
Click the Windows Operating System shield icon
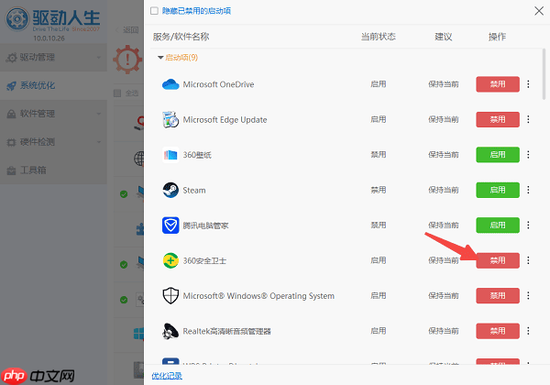point(170,295)
